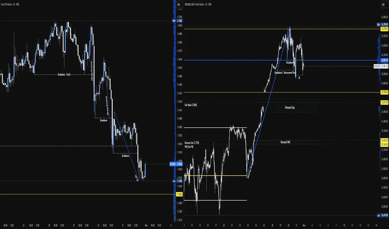
Task: Click the Euro chart Low price tag
Action: [178, 181]
